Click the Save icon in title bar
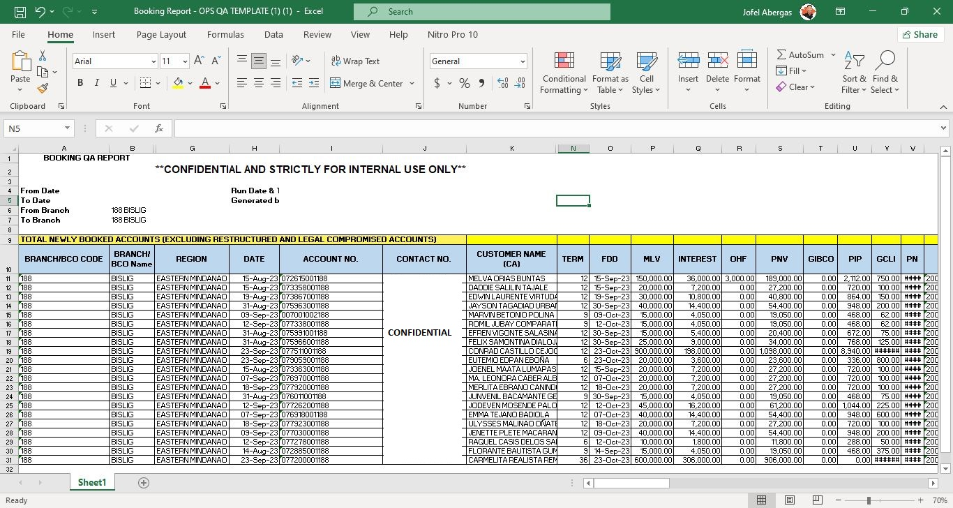The image size is (953, 508). (20, 12)
